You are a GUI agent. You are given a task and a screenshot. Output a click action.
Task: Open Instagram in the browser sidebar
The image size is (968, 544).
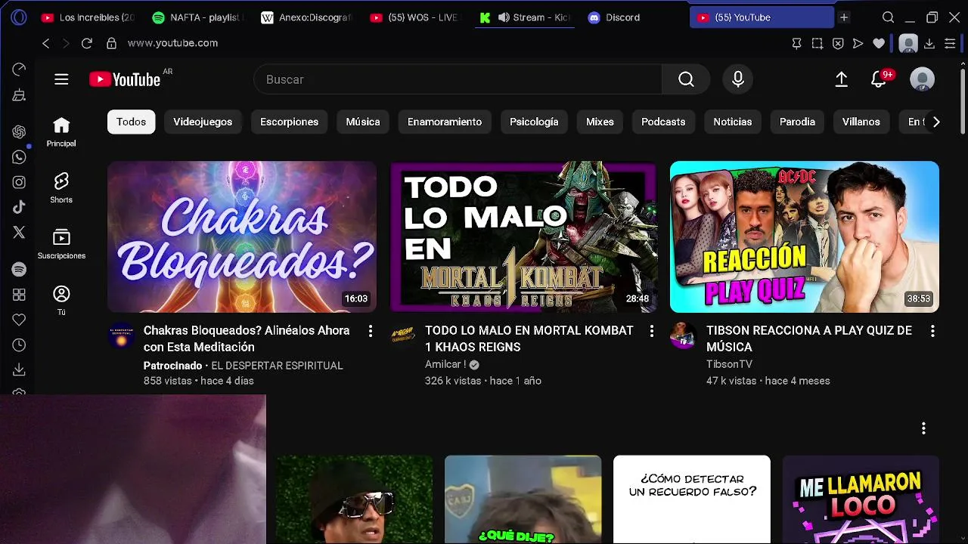pos(19,182)
